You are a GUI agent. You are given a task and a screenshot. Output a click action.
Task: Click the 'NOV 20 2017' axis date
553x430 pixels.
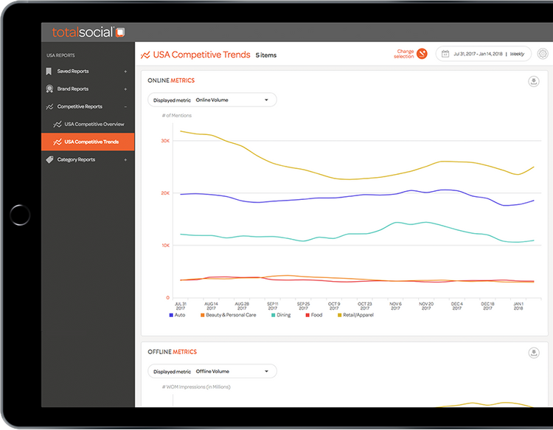(426, 306)
